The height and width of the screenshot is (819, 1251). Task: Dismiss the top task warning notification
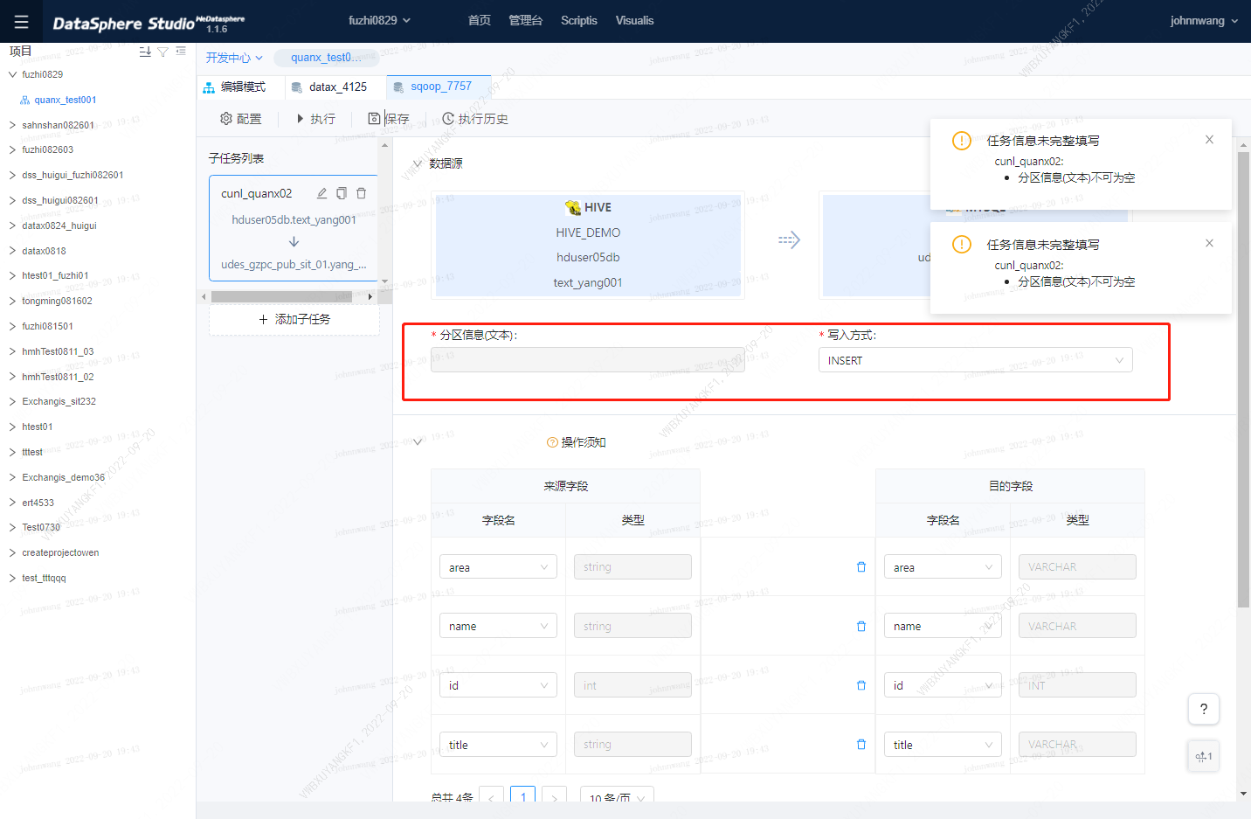pyautogui.click(x=1209, y=139)
